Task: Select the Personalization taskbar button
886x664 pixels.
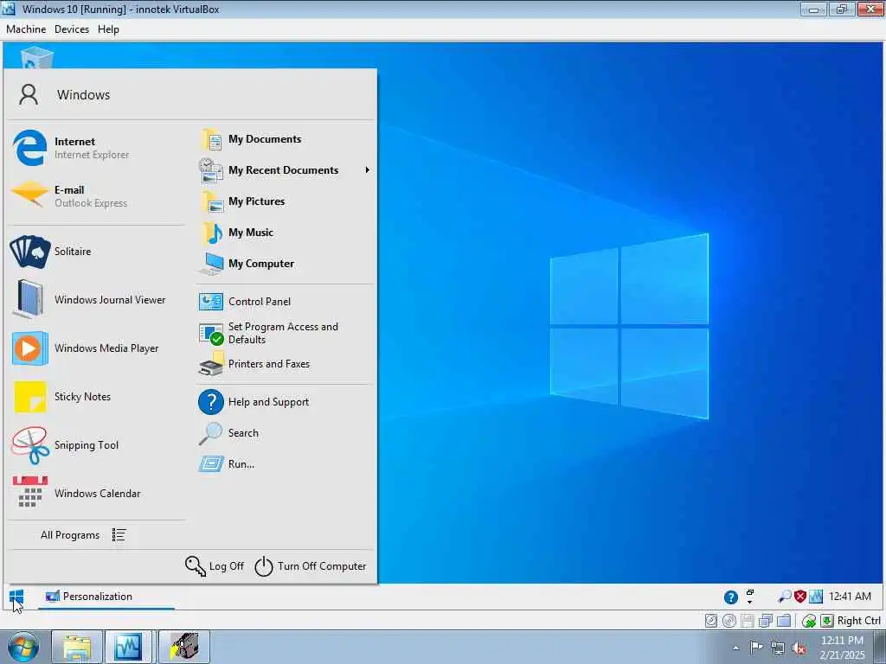Action: (x=106, y=597)
